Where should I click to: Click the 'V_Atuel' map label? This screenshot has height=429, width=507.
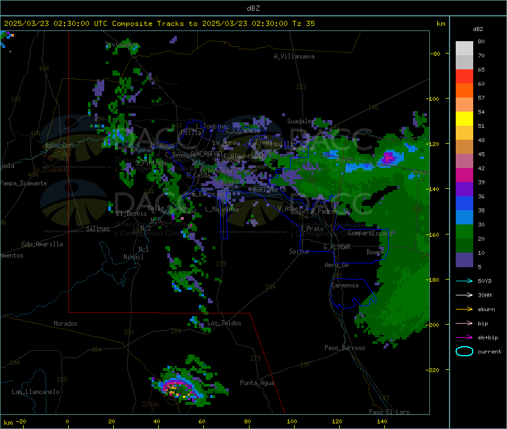[290, 209]
